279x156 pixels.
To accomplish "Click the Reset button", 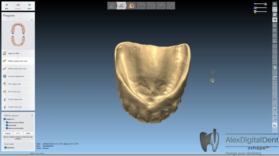I will click(x=28, y=133).
